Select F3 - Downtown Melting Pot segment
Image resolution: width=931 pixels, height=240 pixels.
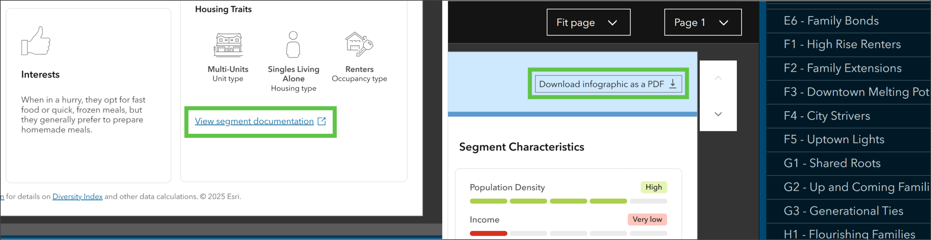(x=856, y=92)
